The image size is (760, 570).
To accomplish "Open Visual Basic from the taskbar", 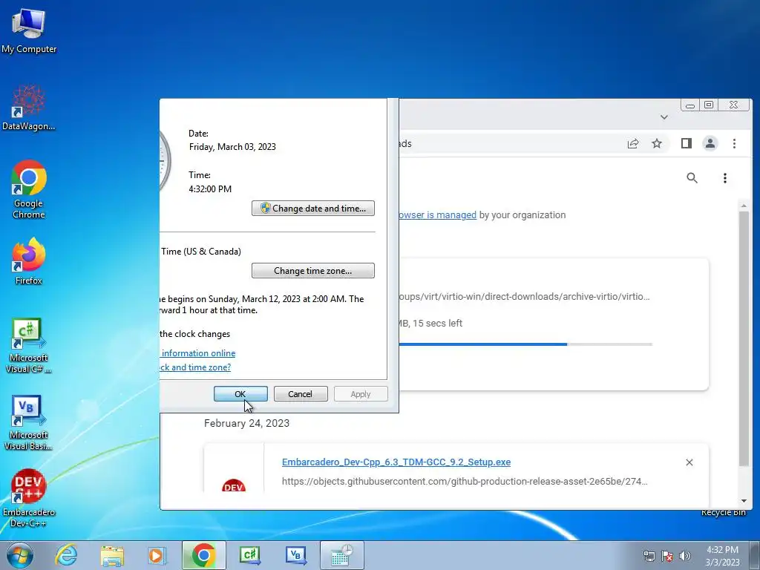I will pos(295,555).
